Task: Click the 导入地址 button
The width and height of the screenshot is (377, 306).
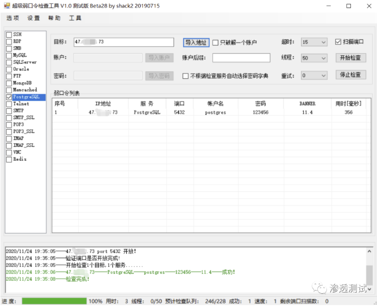Action: pos(196,42)
